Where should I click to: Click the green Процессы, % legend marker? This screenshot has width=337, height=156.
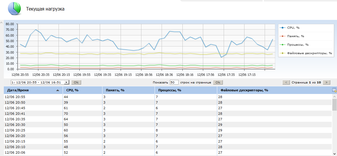283,45
